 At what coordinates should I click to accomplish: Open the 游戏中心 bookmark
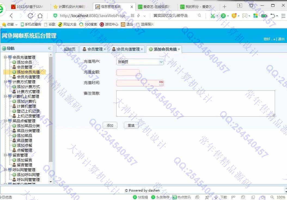click(109, 24)
